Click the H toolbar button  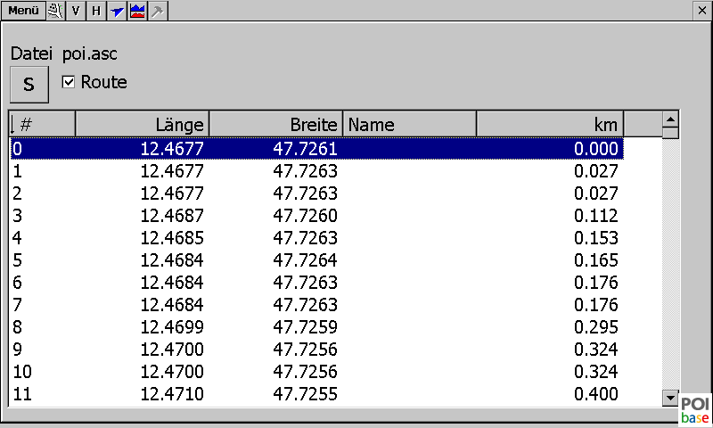click(95, 11)
